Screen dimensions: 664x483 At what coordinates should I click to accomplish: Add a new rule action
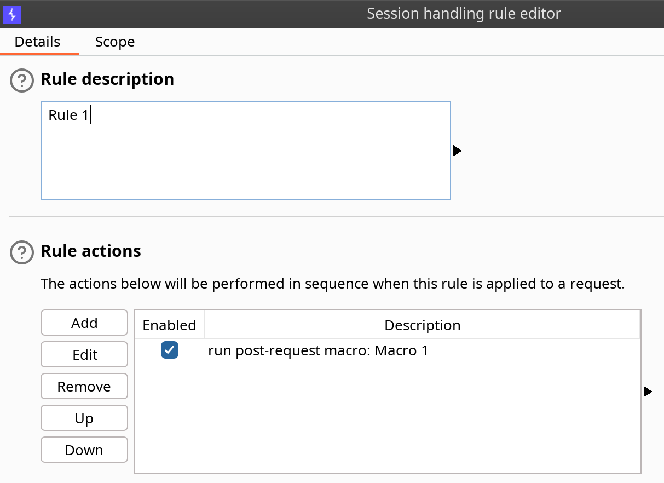[84, 323]
